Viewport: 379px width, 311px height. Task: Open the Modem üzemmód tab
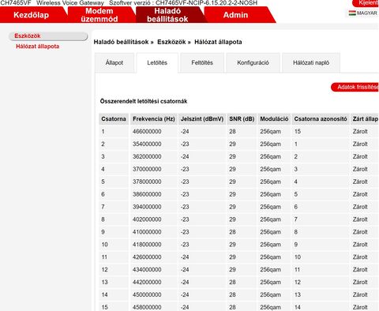(x=99, y=15)
